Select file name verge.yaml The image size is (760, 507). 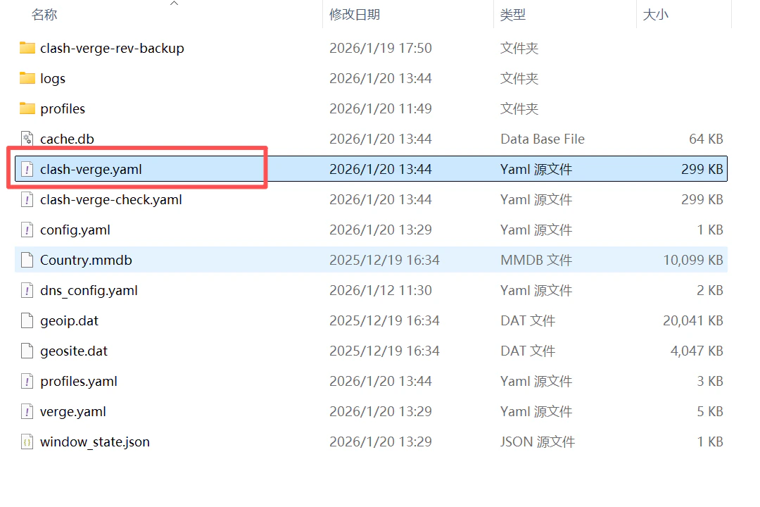(x=72, y=412)
